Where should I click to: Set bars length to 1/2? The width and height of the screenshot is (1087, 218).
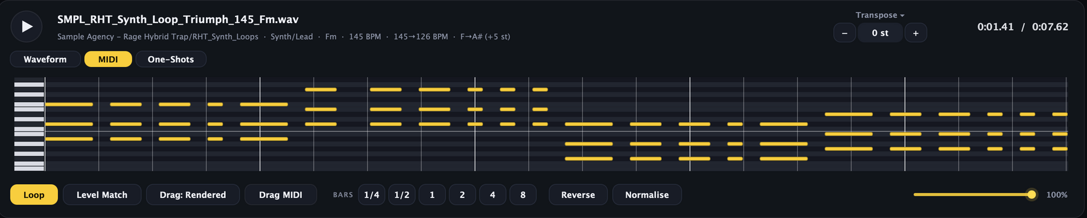tap(402, 194)
